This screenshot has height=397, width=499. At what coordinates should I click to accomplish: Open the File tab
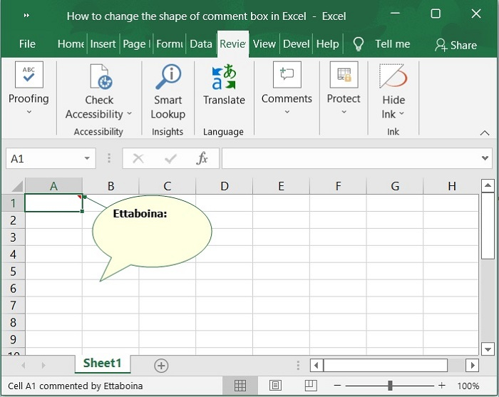coord(27,44)
